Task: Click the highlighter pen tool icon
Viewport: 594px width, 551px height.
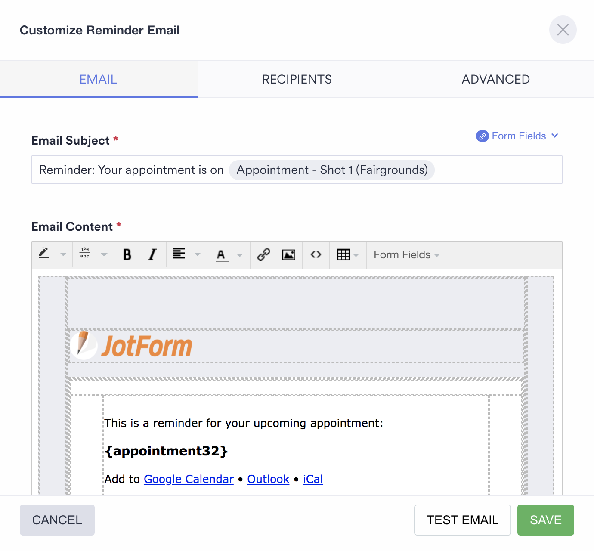Action: 44,254
